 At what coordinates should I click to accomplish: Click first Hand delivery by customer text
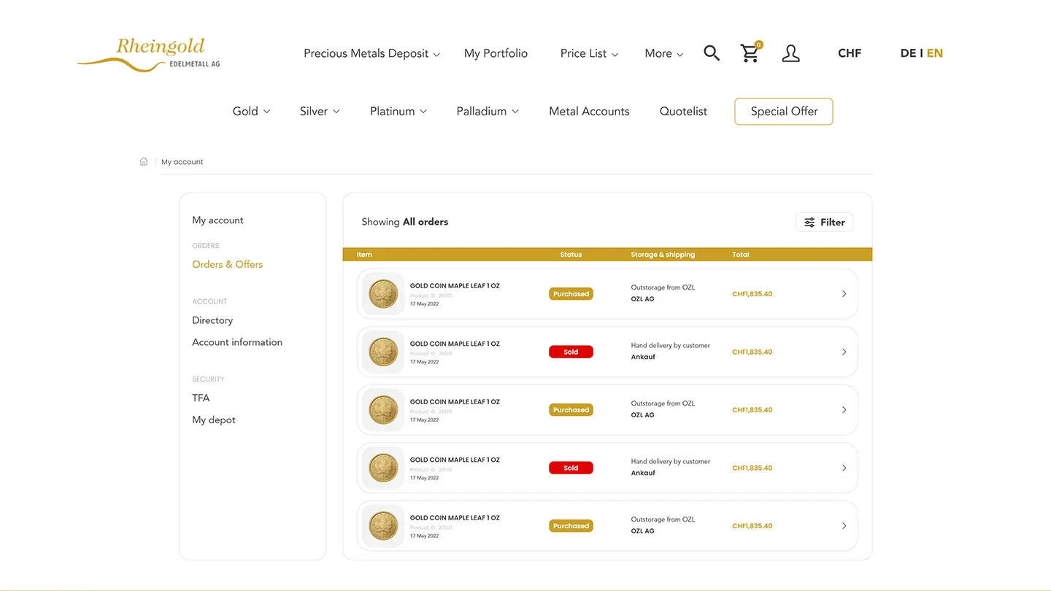(x=670, y=346)
